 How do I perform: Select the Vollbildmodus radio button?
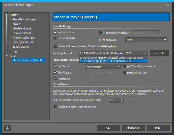coord(55,32)
